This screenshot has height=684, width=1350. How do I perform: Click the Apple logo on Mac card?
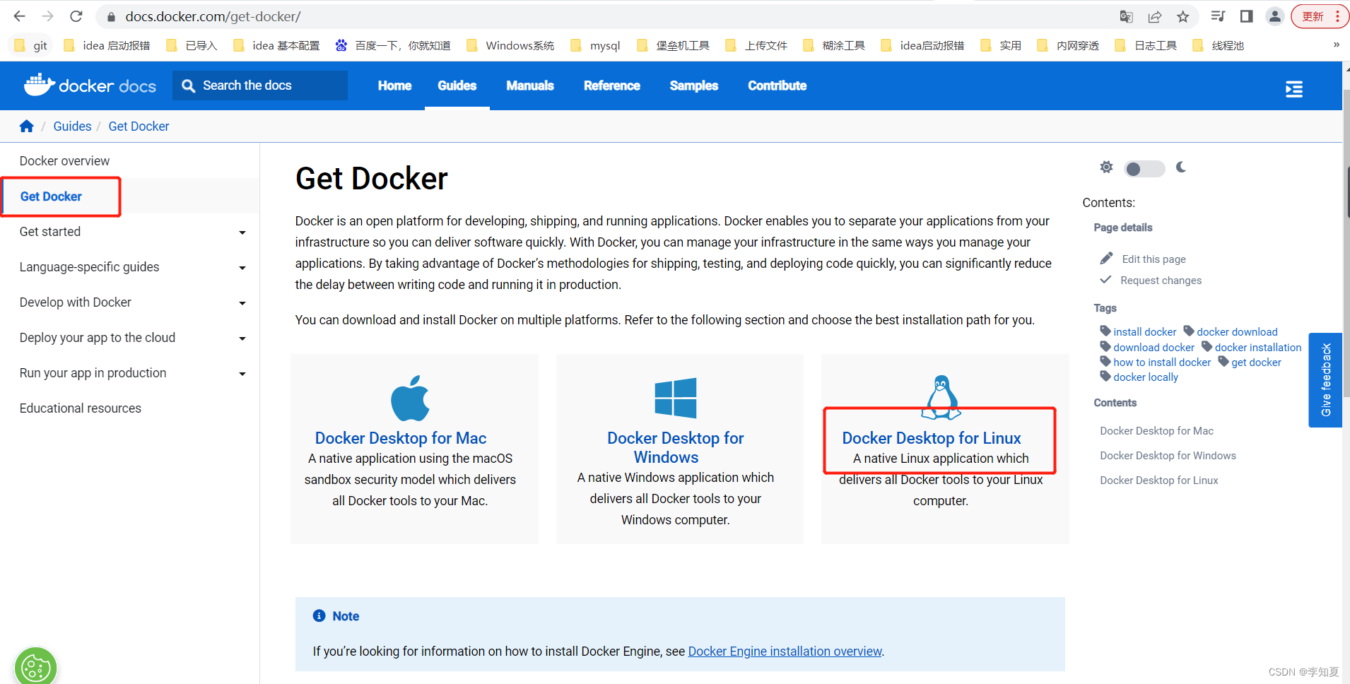point(410,399)
